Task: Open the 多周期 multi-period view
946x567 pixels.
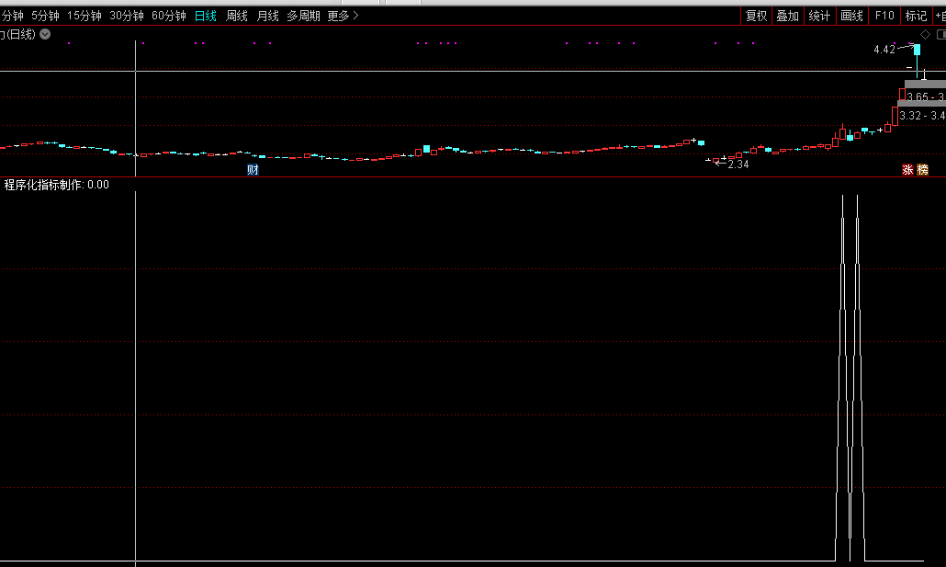Action: (x=303, y=16)
